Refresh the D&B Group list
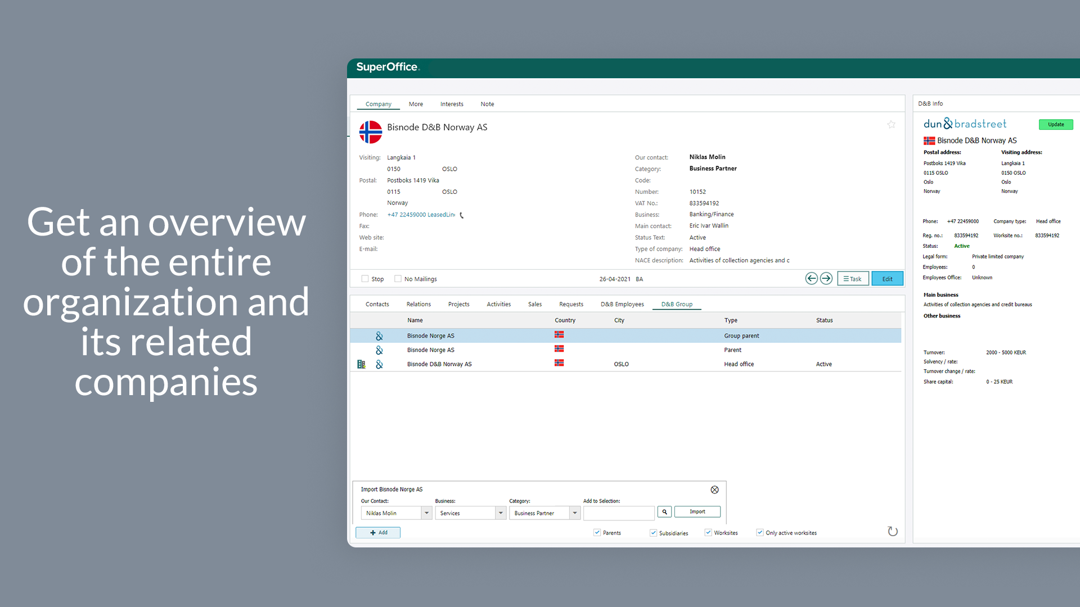The width and height of the screenshot is (1080, 607). (x=893, y=532)
